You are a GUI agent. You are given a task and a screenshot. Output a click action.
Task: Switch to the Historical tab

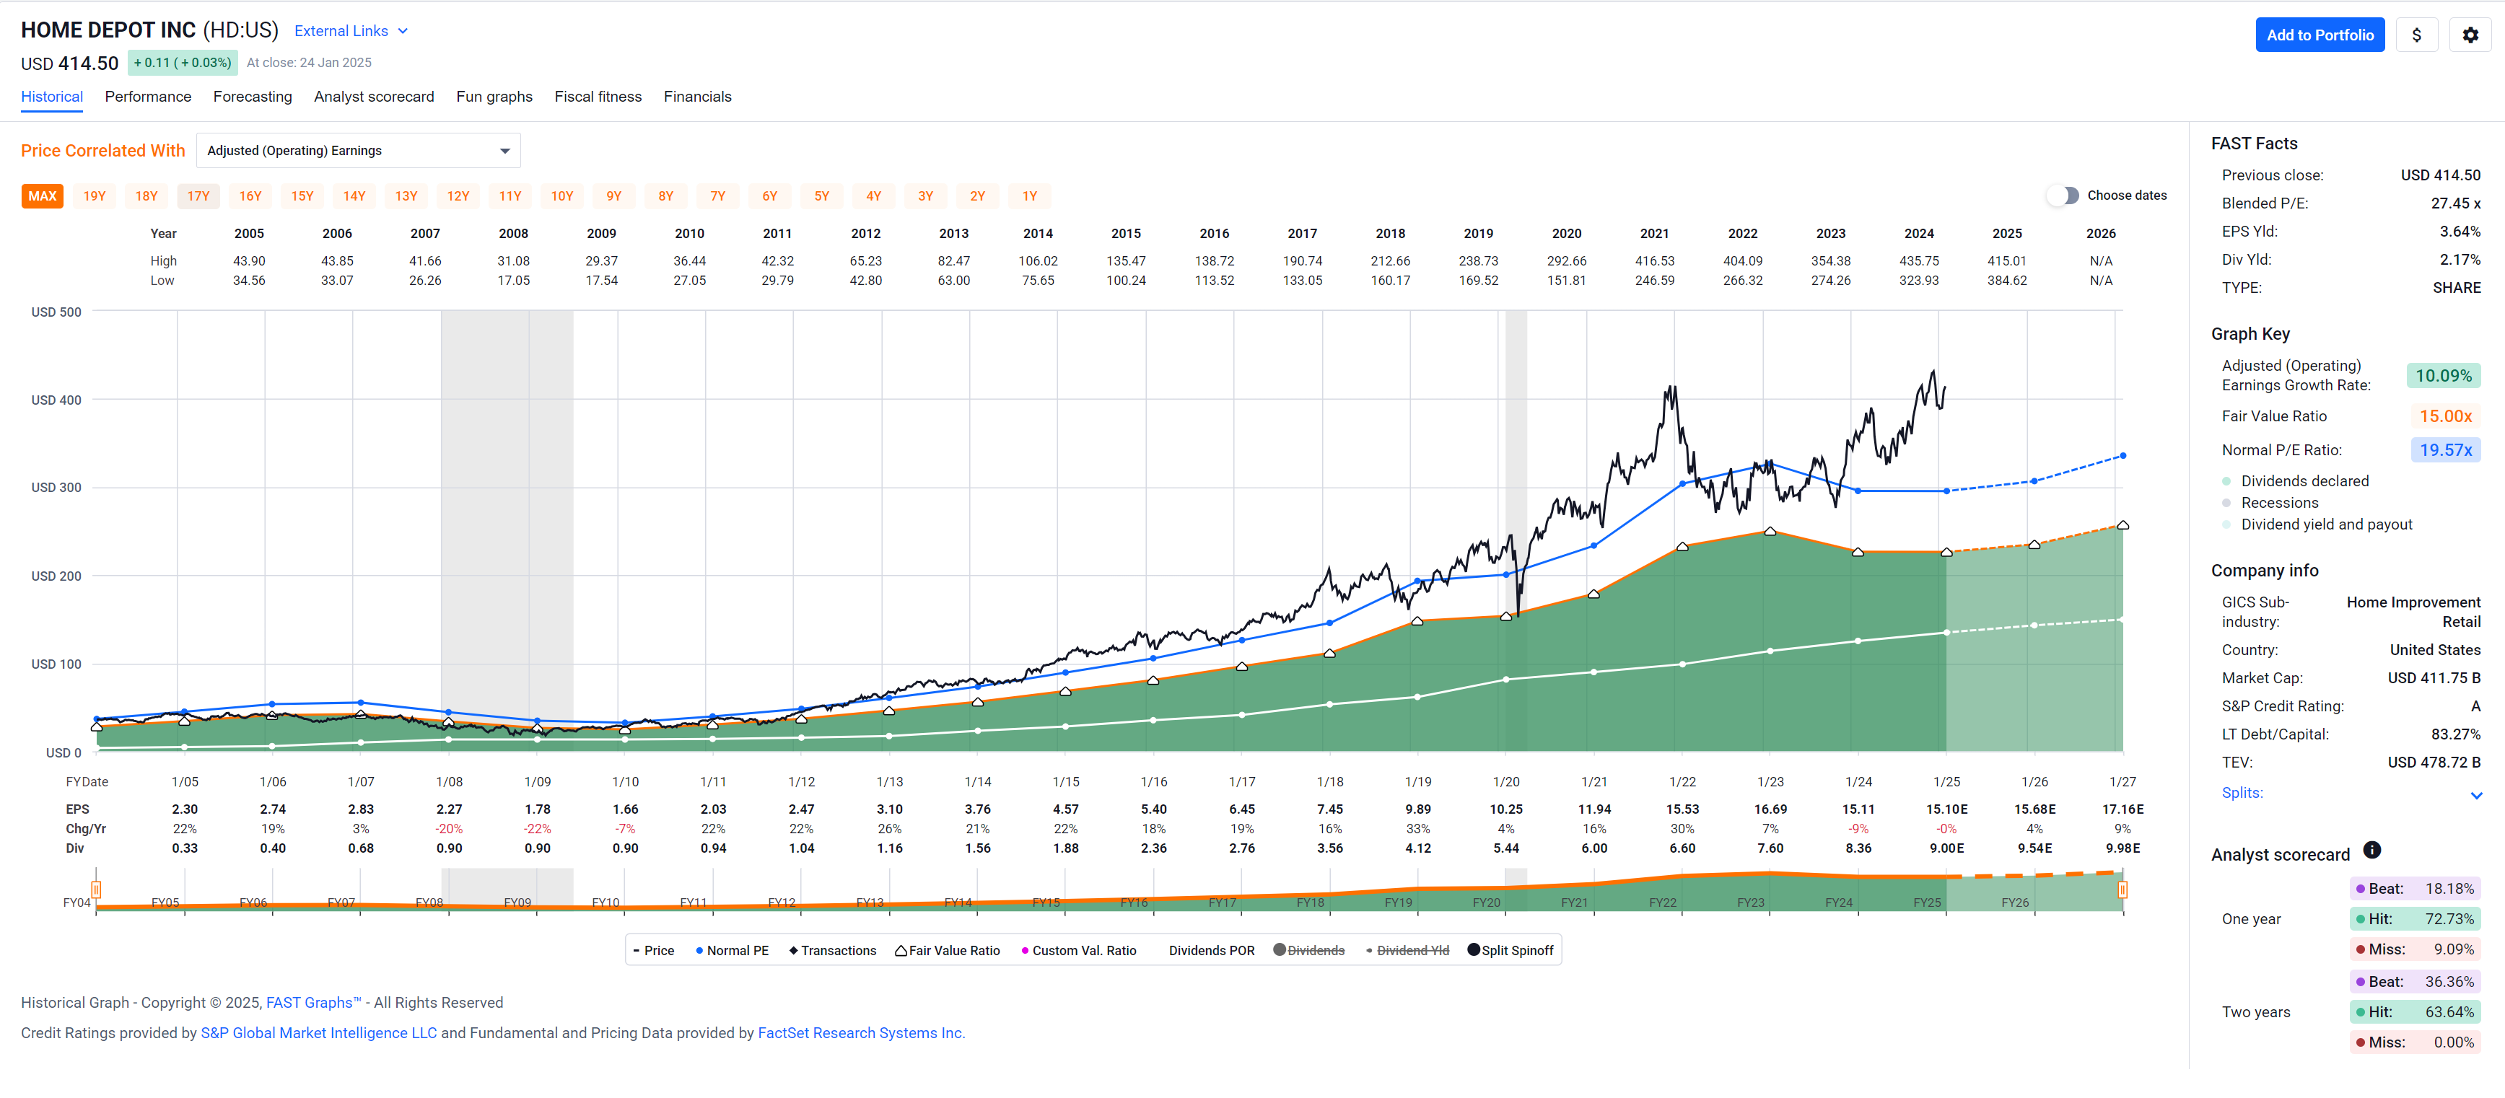pyautogui.click(x=51, y=96)
